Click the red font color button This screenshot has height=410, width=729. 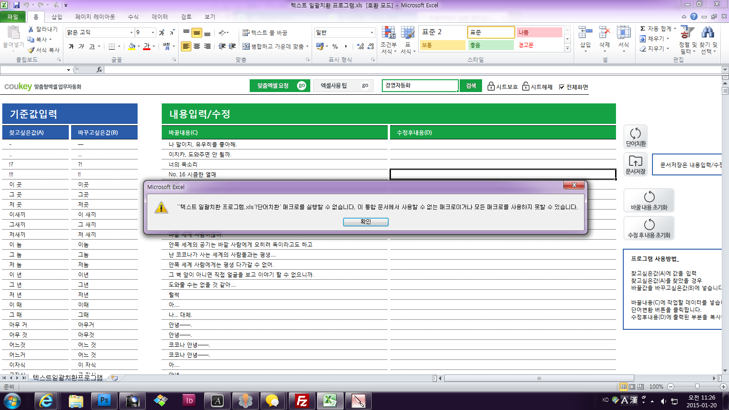click(146, 46)
